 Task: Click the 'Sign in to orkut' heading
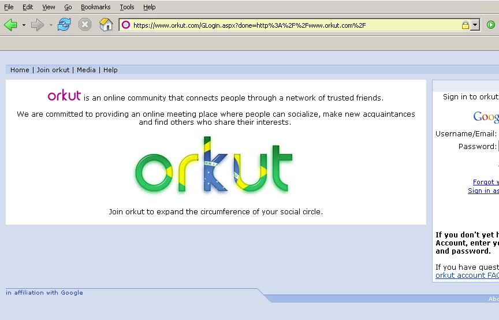[x=471, y=96]
